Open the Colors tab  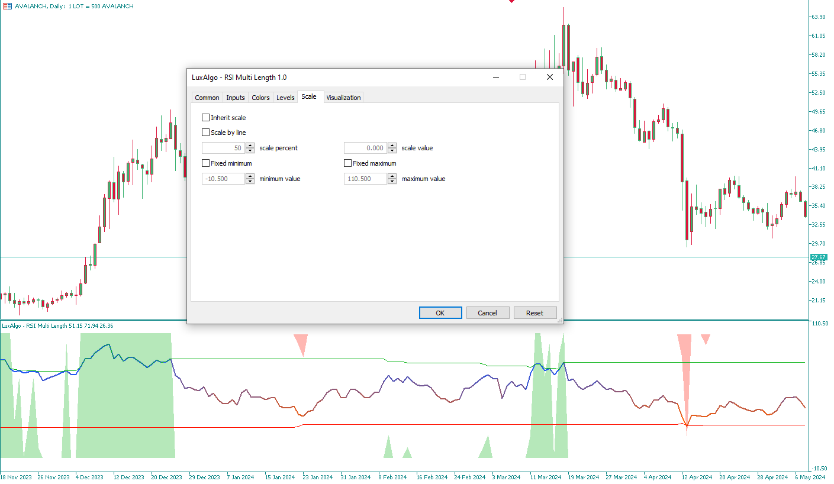tap(260, 98)
